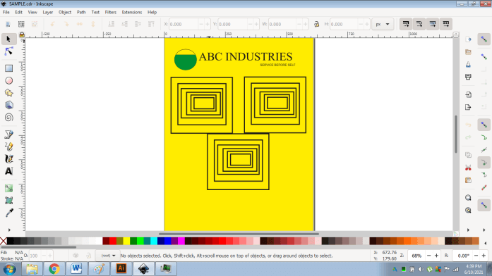
Task: Open the px units dropdown
Action: pyautogui.click(x=383, y=24)
